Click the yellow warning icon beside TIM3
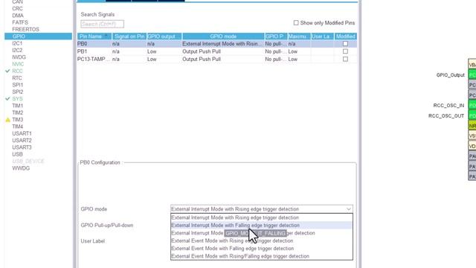Screen dimensions: 476x268 [x=8, y=120]
